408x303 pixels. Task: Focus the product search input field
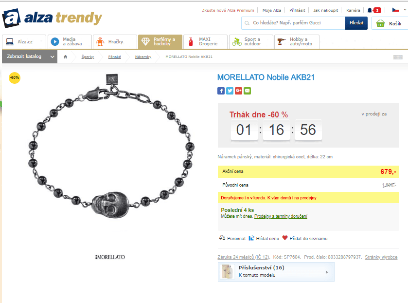(293, 23)
